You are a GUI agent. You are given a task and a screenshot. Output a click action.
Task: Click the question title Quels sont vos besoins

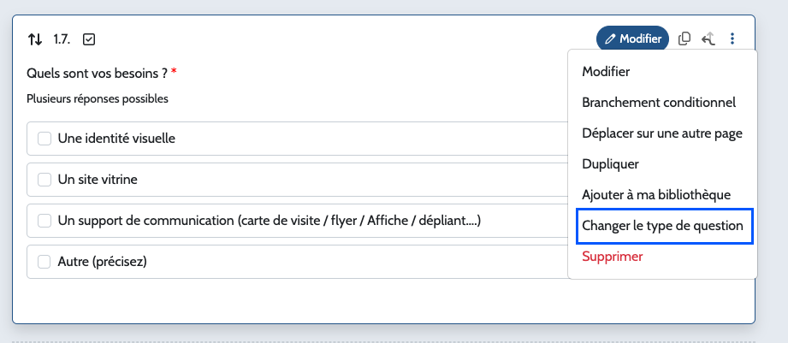[97, 74]
